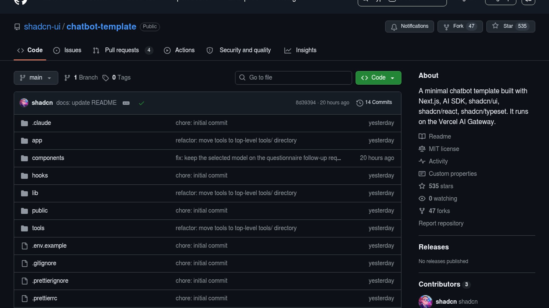Click the pull request icon in the tab bar
Viewport: 549px width, 308px height.
click(96, 50)
